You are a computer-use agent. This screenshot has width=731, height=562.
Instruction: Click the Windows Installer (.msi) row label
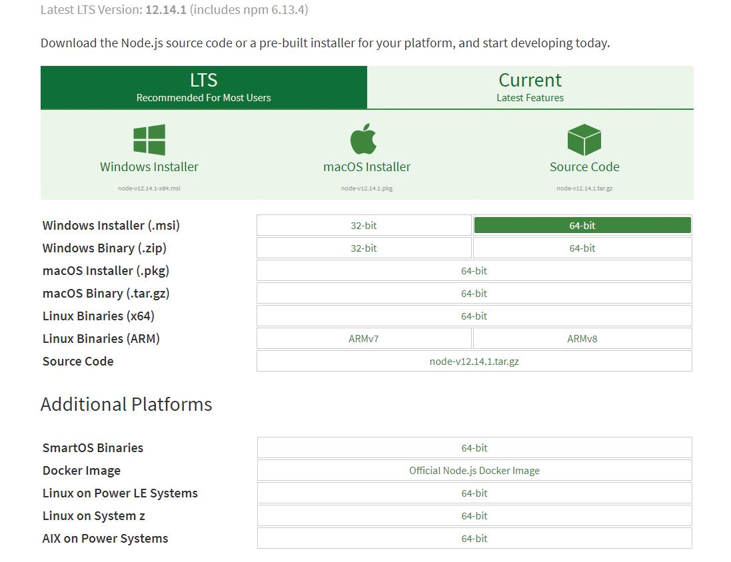pyautogui.click(x=111, y=226)
